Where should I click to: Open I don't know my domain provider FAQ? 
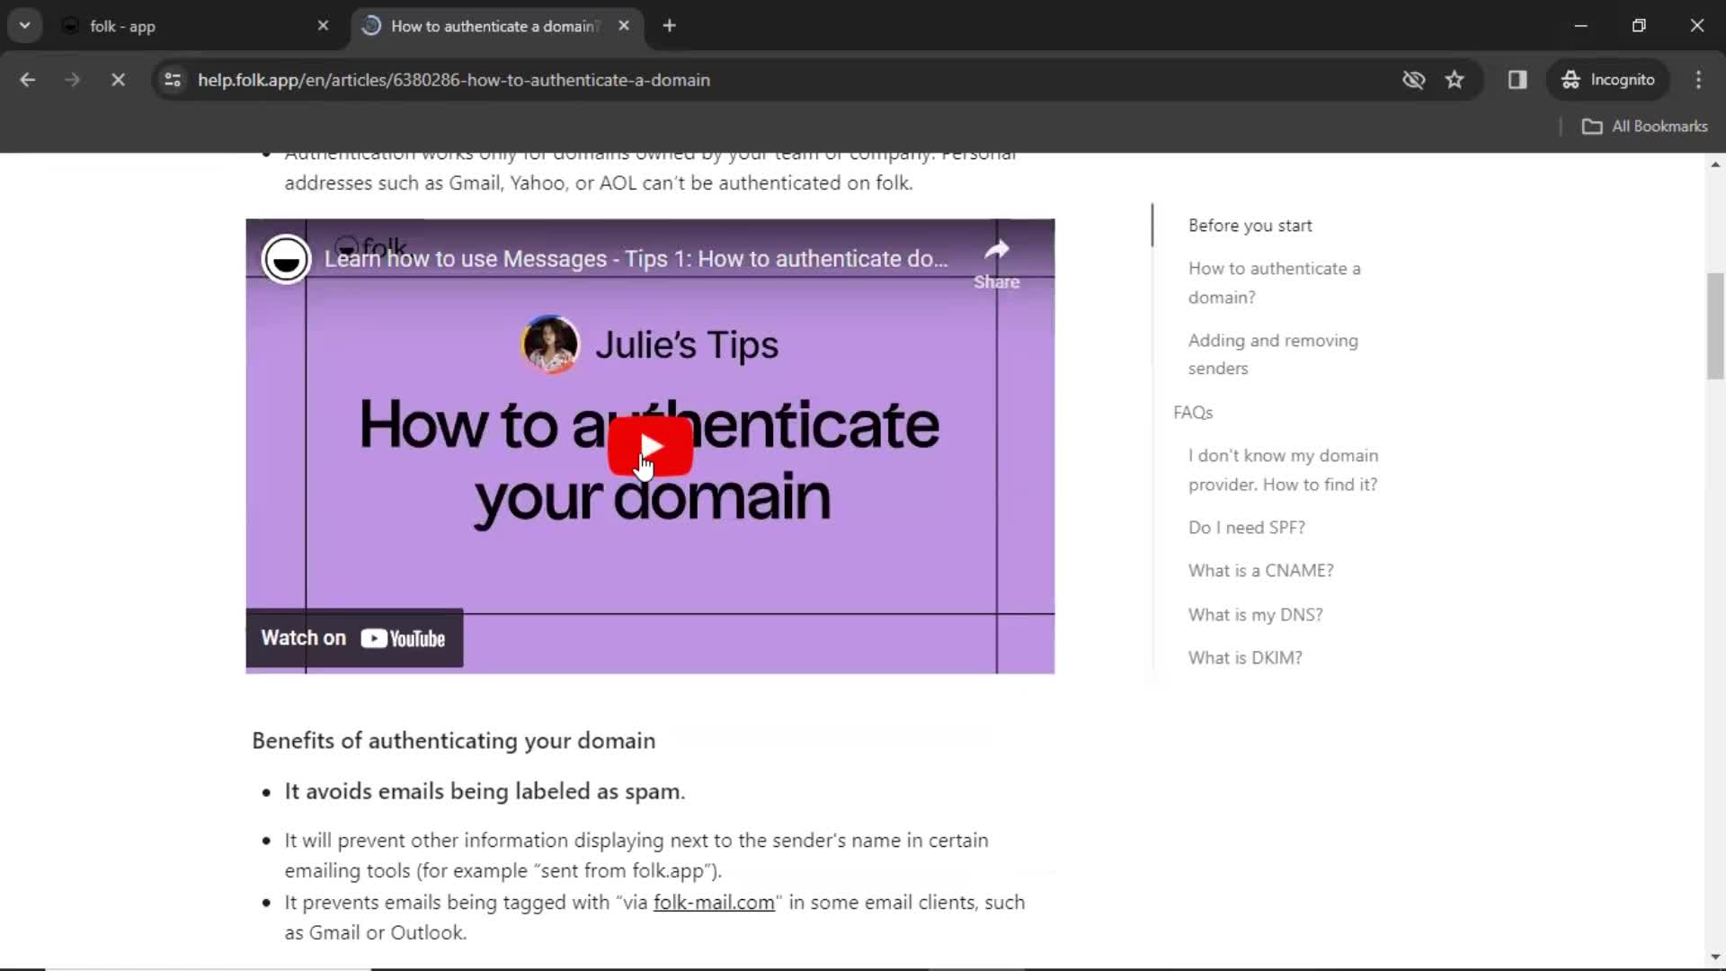pyautogui.click(x=1283, y=470)
